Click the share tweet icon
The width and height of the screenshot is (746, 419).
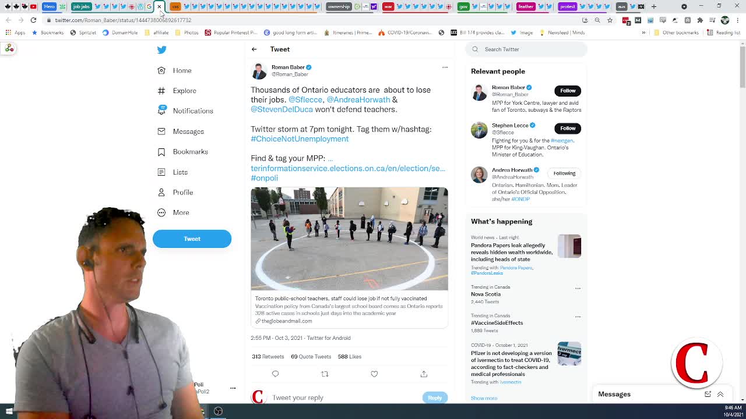tap(424, 374)
